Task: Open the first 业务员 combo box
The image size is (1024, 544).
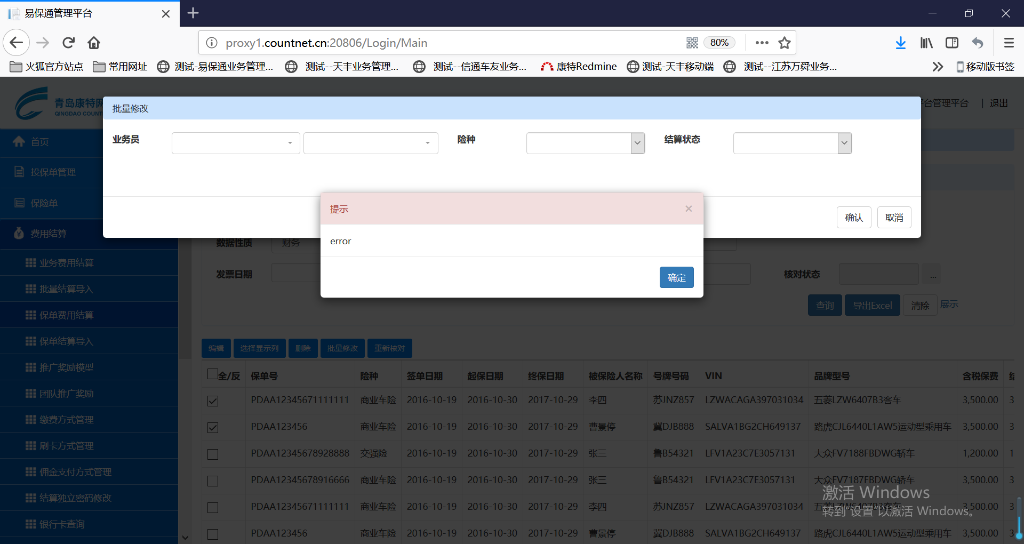Action: tap(235, 143)
